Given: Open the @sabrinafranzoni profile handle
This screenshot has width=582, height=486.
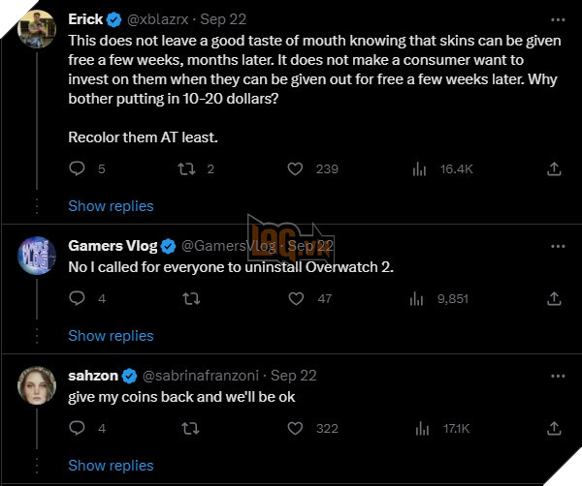Looking at the screenshot, I should tap(204, 375).
